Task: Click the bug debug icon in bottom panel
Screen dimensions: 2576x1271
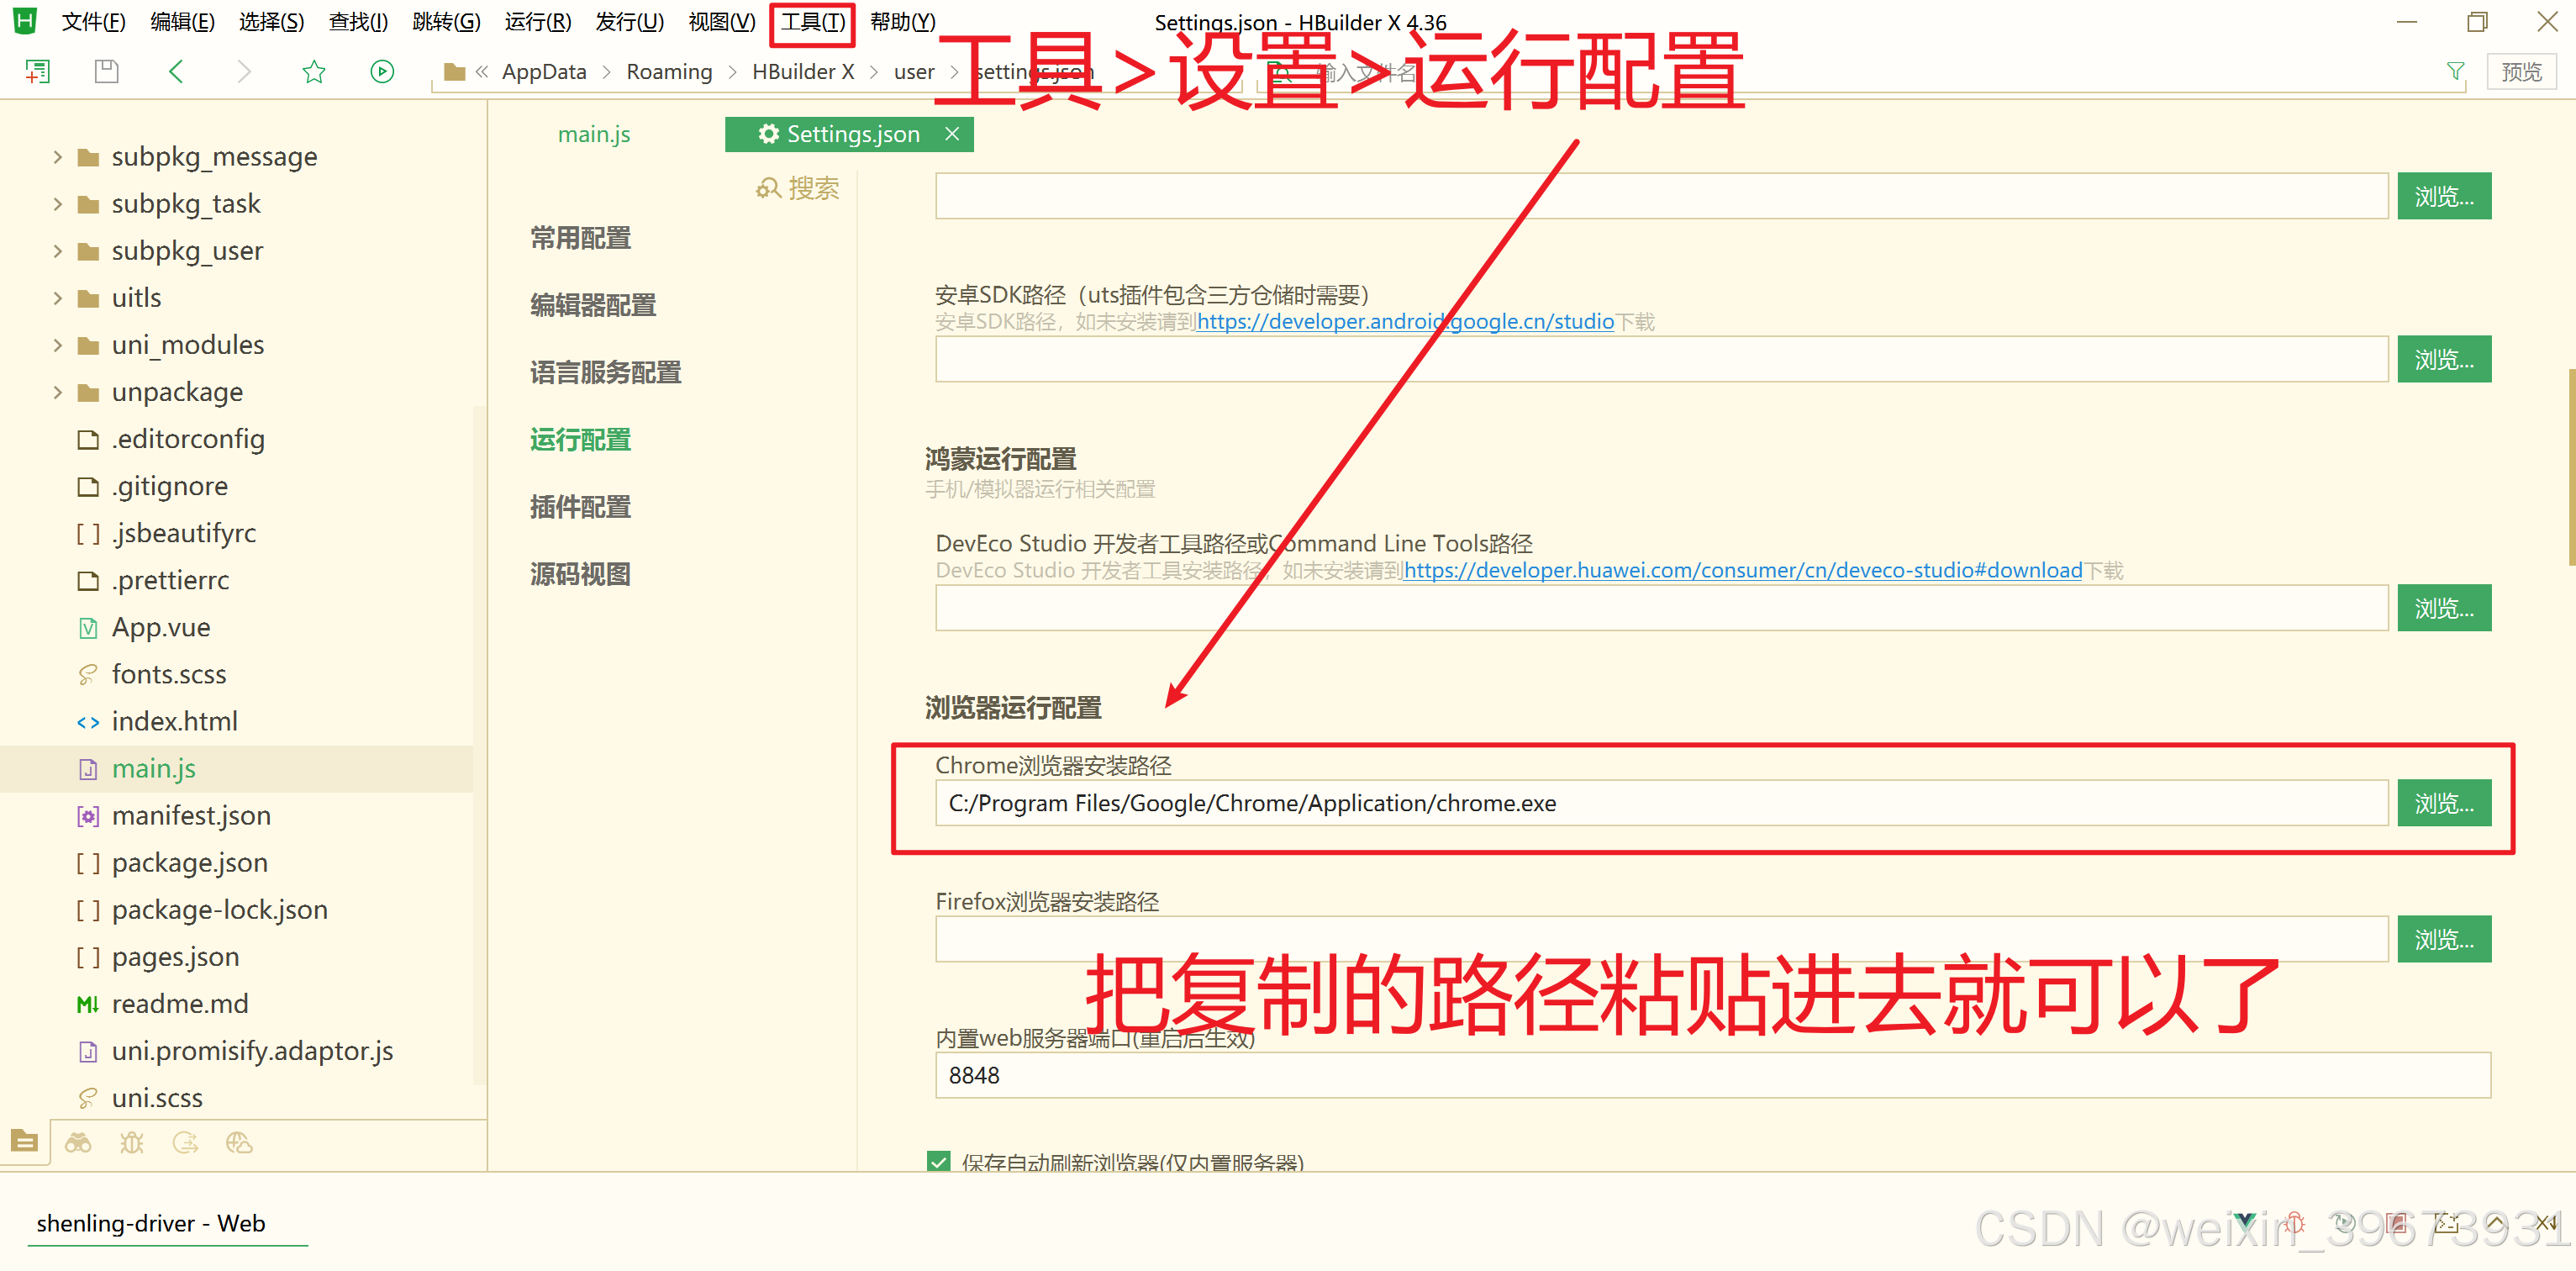Action: (x=132, y=1142)
